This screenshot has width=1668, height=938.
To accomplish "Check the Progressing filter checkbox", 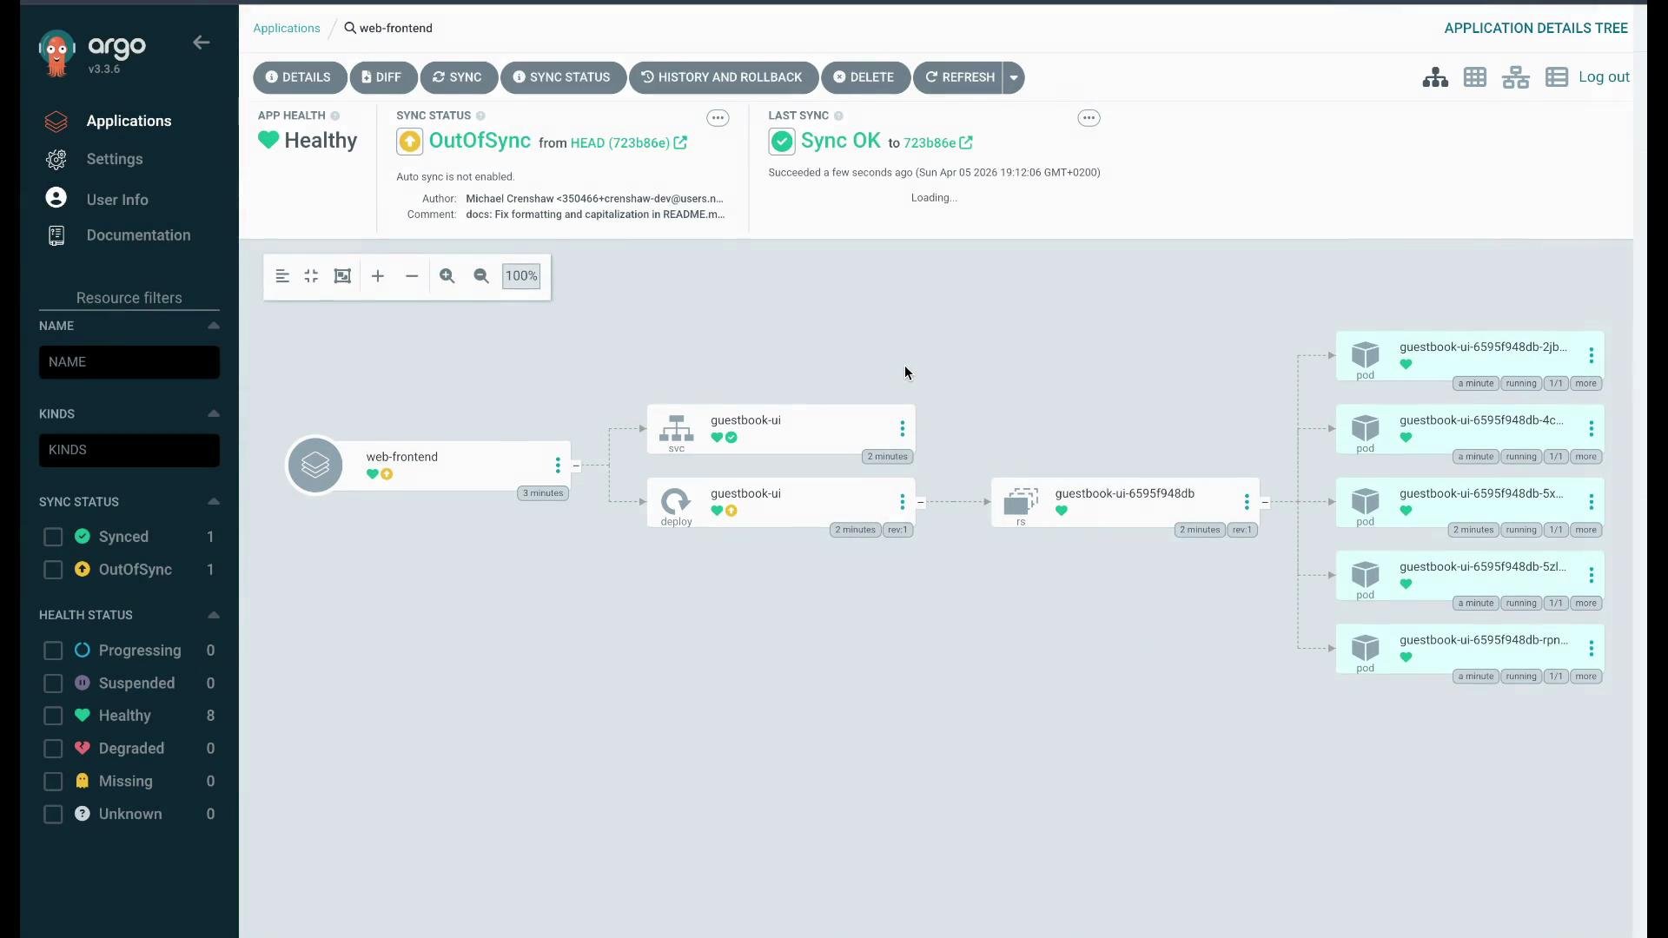I will point(53,651).
